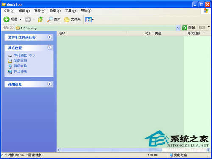212x159 pixels.
Task: Close the desktop window
Action: pos(208,5)
